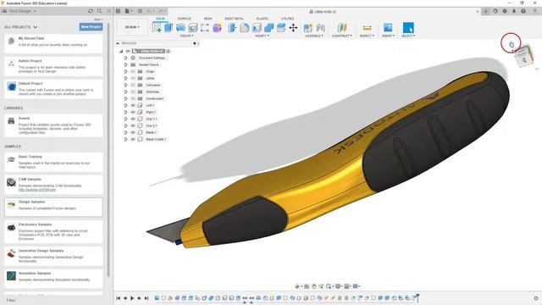Image resolution: width=542 pixels, height=305 pixels.
Task: Switch to the Surface tab
Action: tap(185, 19)
